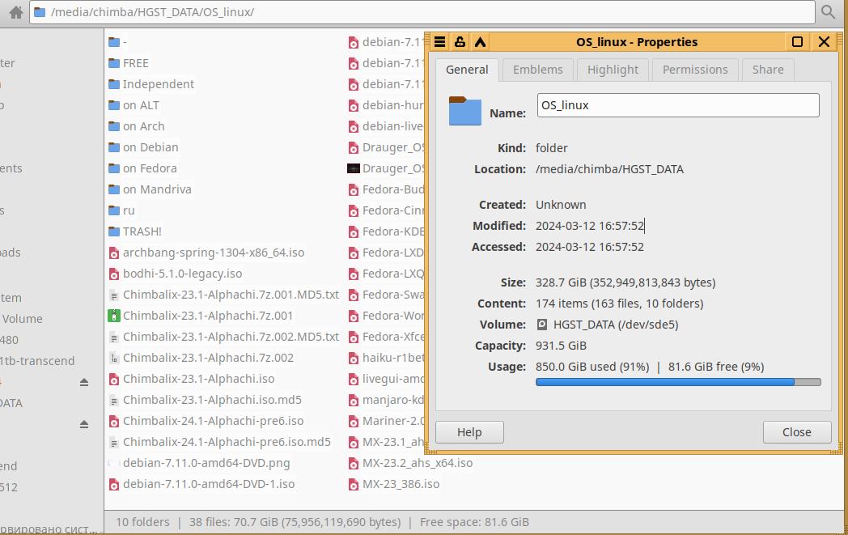This screenshot has height=535, width=848.
Task: Click the location path bar
Action: tap(422, 12)
